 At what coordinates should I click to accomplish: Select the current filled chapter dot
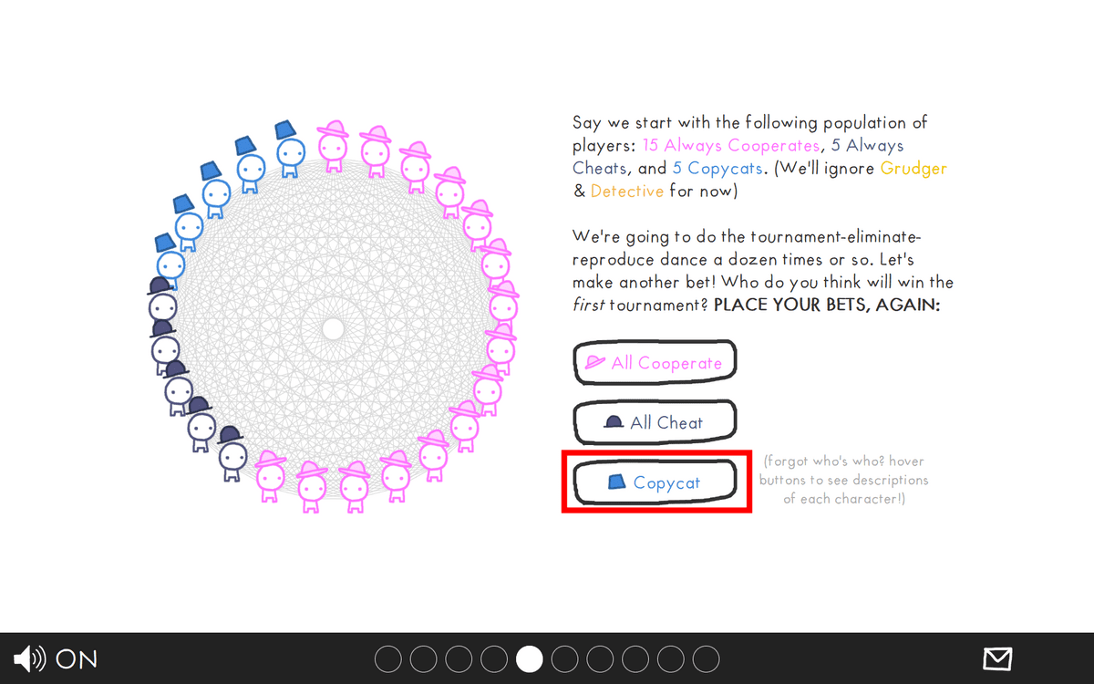click(529, 658)
